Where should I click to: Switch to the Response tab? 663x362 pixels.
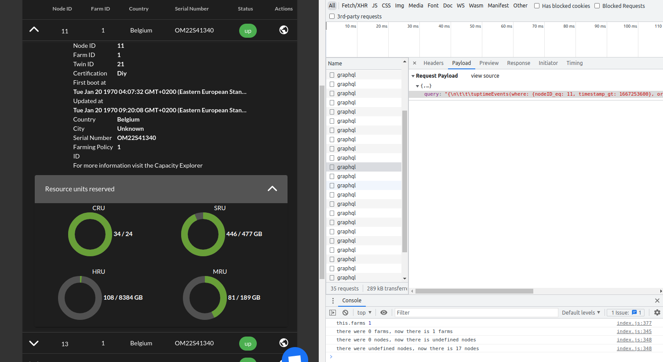(x=518, y=63)
